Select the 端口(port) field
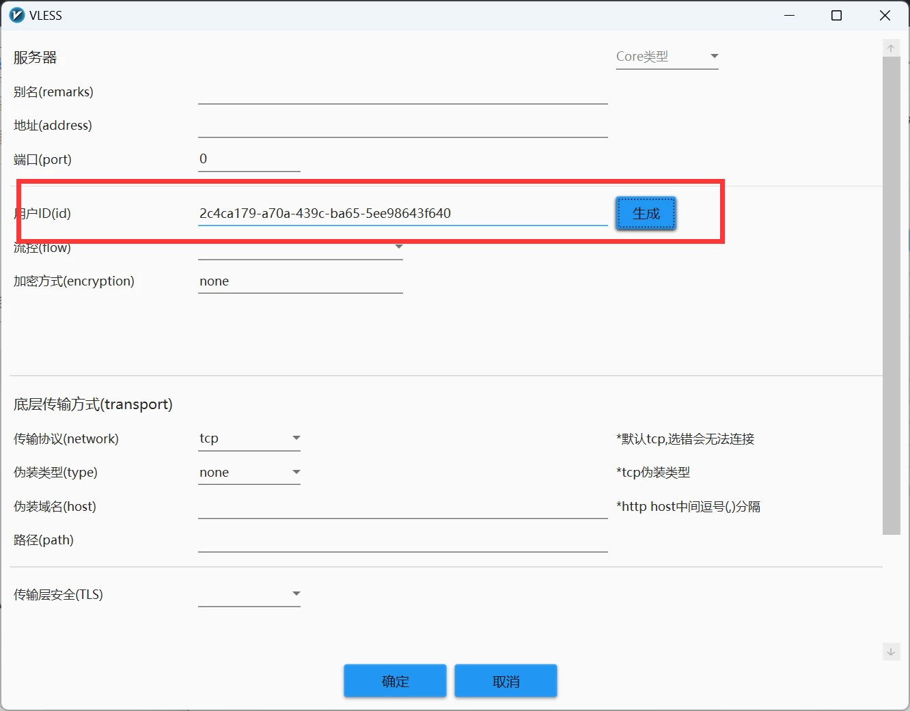 pos(249,159)
